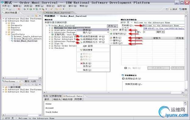Select the 浏览器 tab

pyautogui.click(x=78, y=99)
